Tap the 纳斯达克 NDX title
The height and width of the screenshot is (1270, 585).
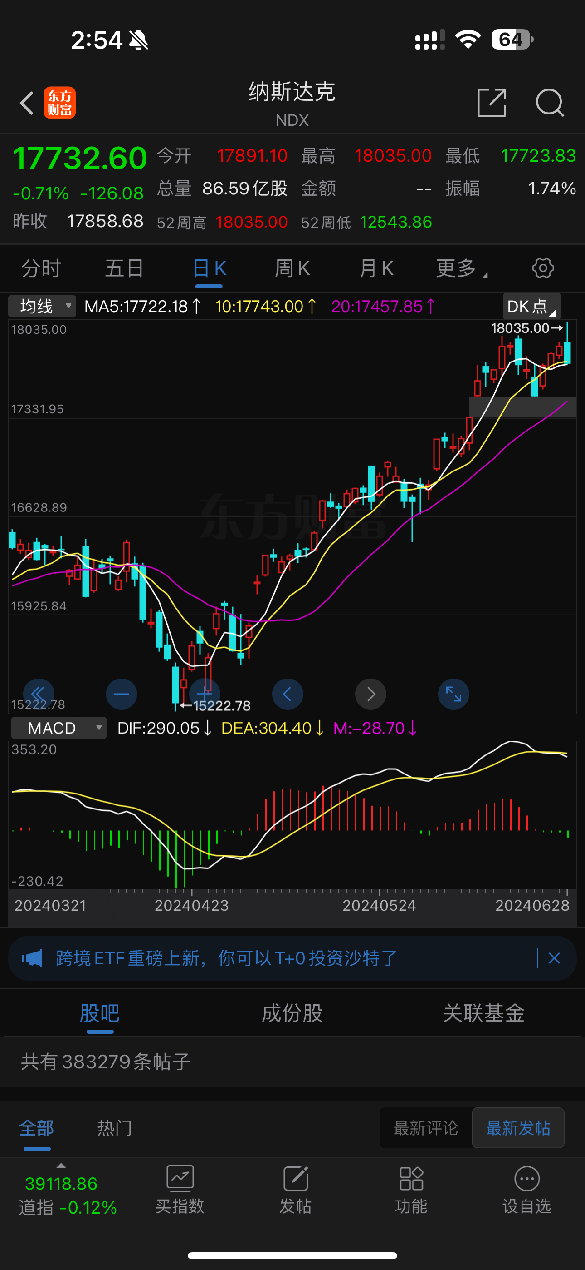pos(292,104)
